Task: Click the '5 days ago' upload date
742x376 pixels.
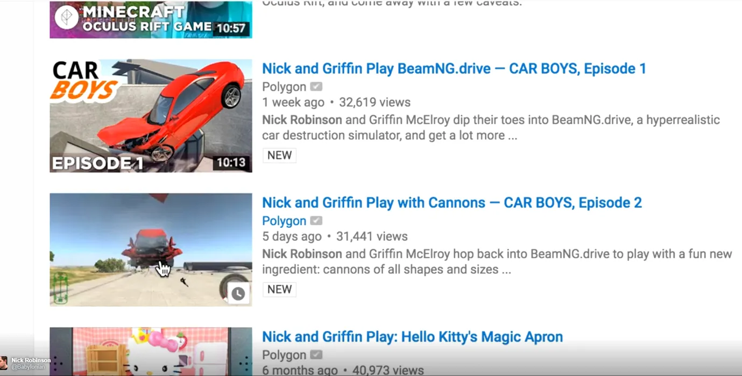Action: (292, 237)
